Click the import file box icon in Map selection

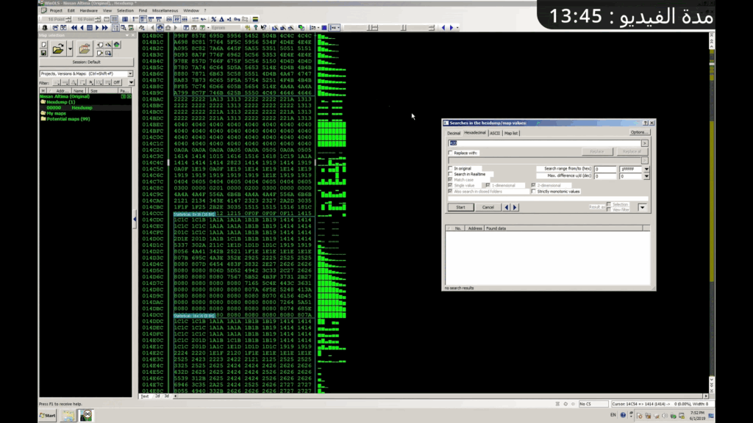click(x=84, y=49)
